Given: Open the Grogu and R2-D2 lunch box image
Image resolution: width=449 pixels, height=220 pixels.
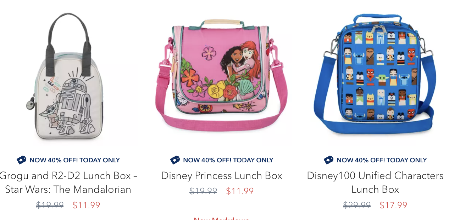Looking at the screenshot, I should click(x=67, y=76).
